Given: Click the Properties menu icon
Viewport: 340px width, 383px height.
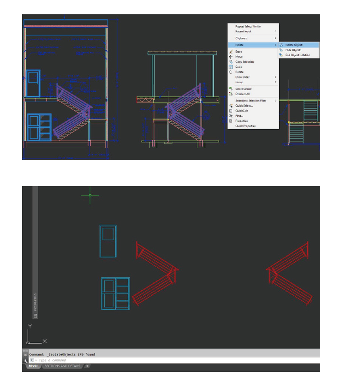Looking at the screenshot, I should [x=231, y=121].
